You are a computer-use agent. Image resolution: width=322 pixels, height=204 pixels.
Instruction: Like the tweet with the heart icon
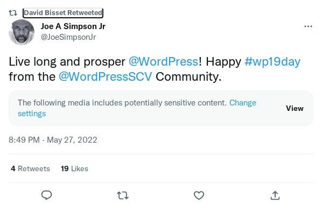pos(199,195)
